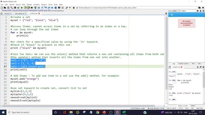Viewport: 205px width, 115px height.
Task: Click the debugger continue (double arrow) icon
Action: click(x=52, y=8)
